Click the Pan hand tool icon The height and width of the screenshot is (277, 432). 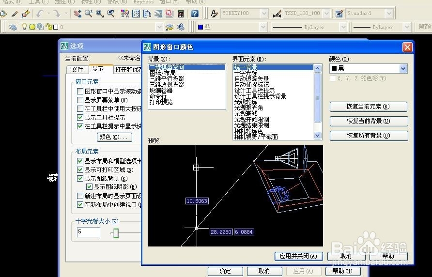[77, 13]
